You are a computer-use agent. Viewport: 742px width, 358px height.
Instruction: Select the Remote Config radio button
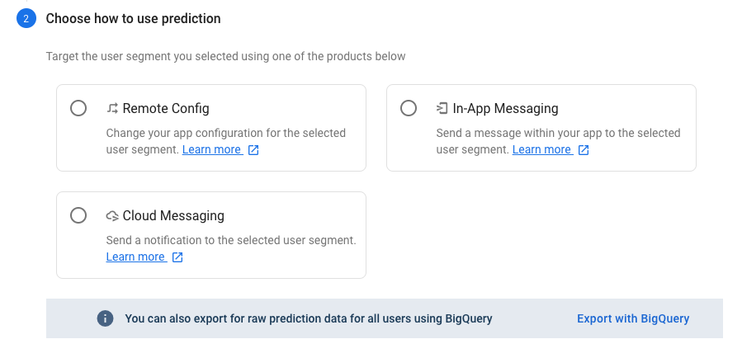coord(78,108)
